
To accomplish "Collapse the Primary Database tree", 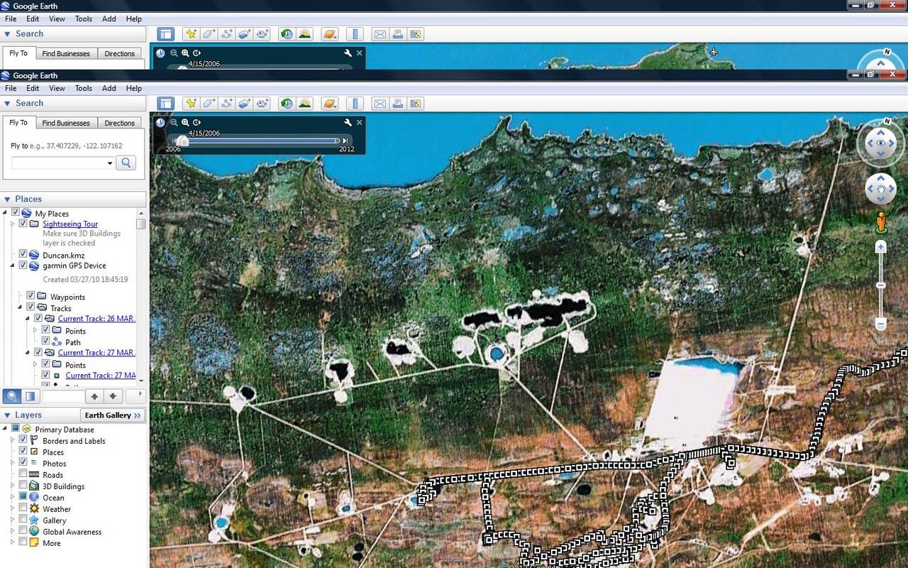I will tap(5, 429).
